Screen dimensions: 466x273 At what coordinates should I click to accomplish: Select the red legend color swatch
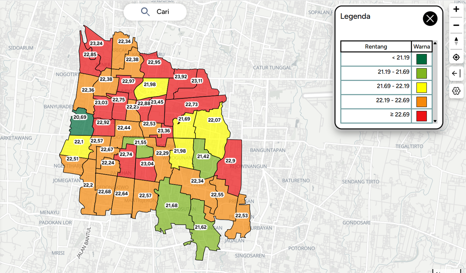[x=422, y=116]
